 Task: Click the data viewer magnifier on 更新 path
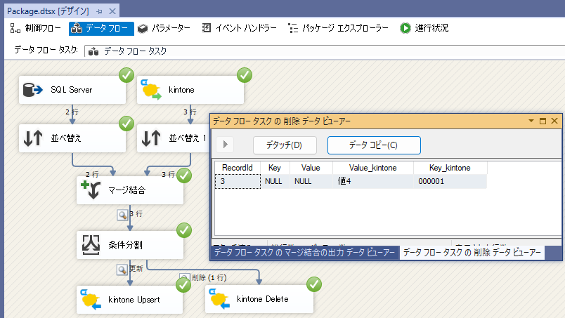tap(122, 270)
